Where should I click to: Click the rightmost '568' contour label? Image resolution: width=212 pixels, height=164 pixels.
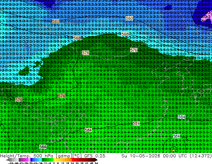tap(125, 34)
